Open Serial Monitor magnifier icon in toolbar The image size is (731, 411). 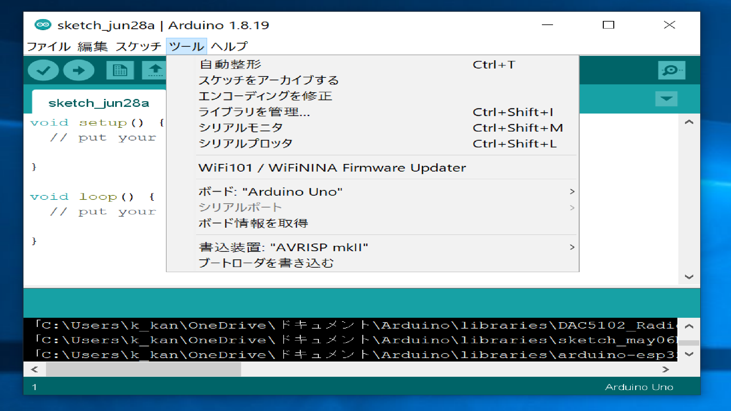click(671, 70)
